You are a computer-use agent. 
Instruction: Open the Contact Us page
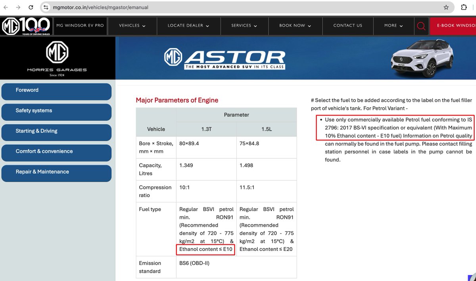point(348,25)
